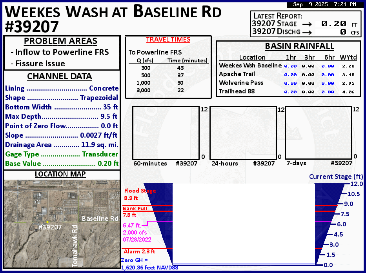
Task: Click the Trailhead 88 rainfall location
Action: [x=237, y=91]
